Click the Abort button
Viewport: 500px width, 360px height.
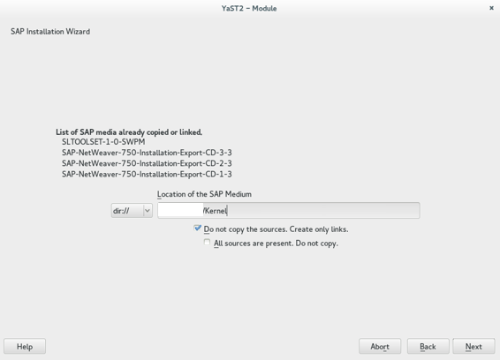pyautogui.click(x=380, y=346)
